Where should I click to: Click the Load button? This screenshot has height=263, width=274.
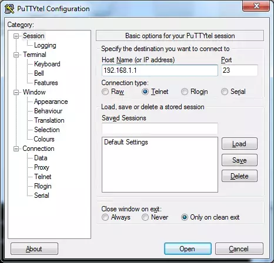click(x=239, y=144)
